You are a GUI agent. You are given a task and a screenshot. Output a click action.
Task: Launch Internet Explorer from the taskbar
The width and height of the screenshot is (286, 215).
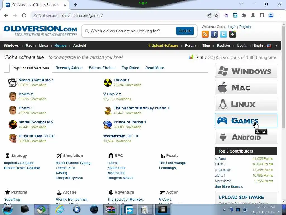60,209
